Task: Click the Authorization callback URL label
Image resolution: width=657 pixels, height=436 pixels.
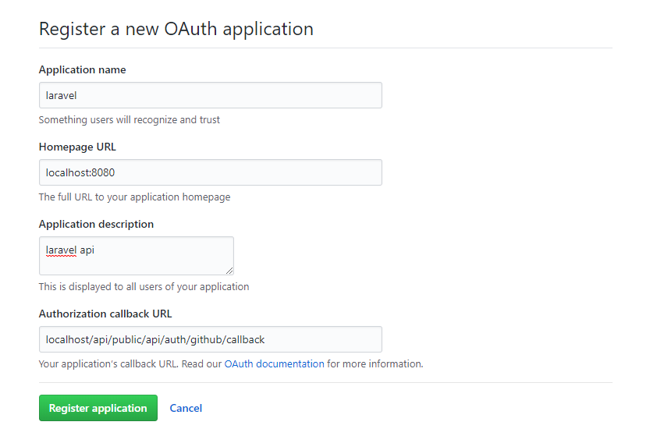Action: click(x=105, y=314)
